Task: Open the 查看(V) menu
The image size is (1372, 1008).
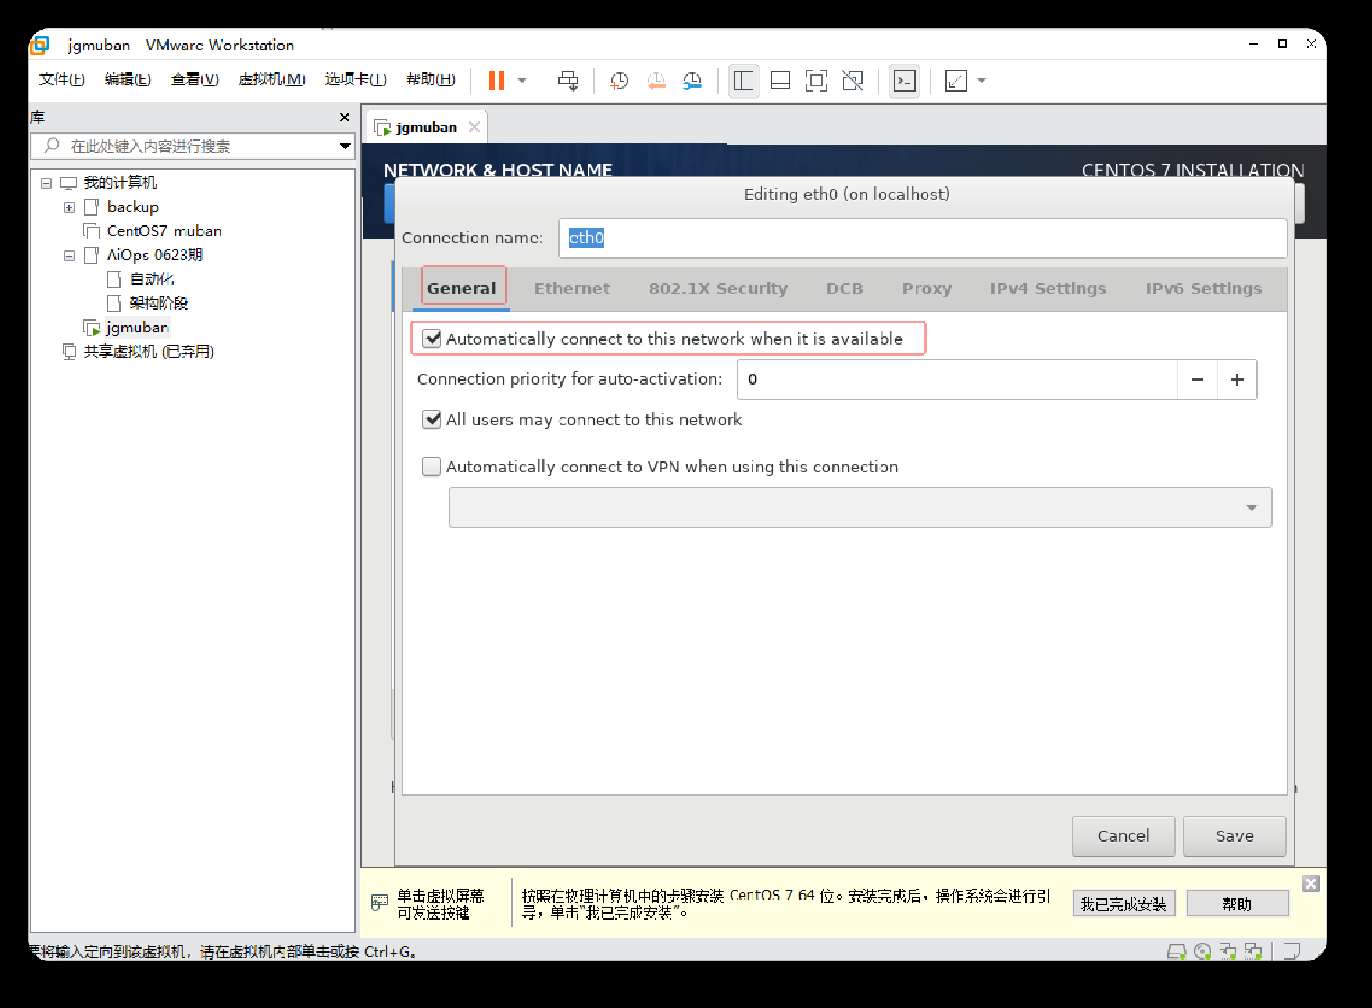Action: click(194, 79)
